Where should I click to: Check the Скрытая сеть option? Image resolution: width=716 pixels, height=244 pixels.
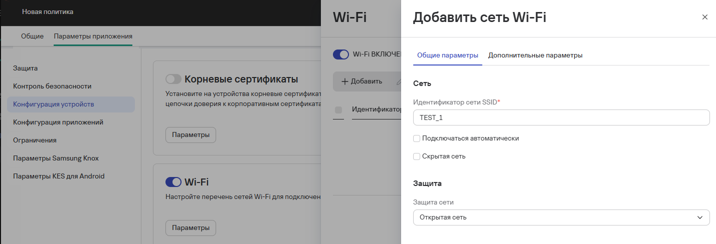[417, 156]
